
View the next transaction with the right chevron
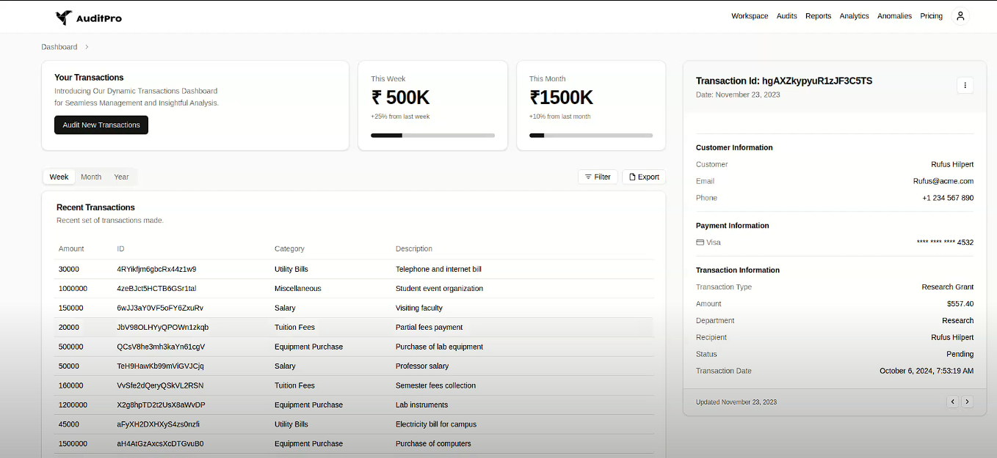(x=968, y=402)
